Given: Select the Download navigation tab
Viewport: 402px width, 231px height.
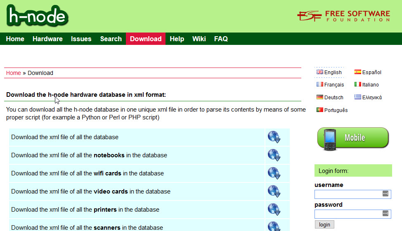Looking at the screenshot, I should [x=146, y=39].
